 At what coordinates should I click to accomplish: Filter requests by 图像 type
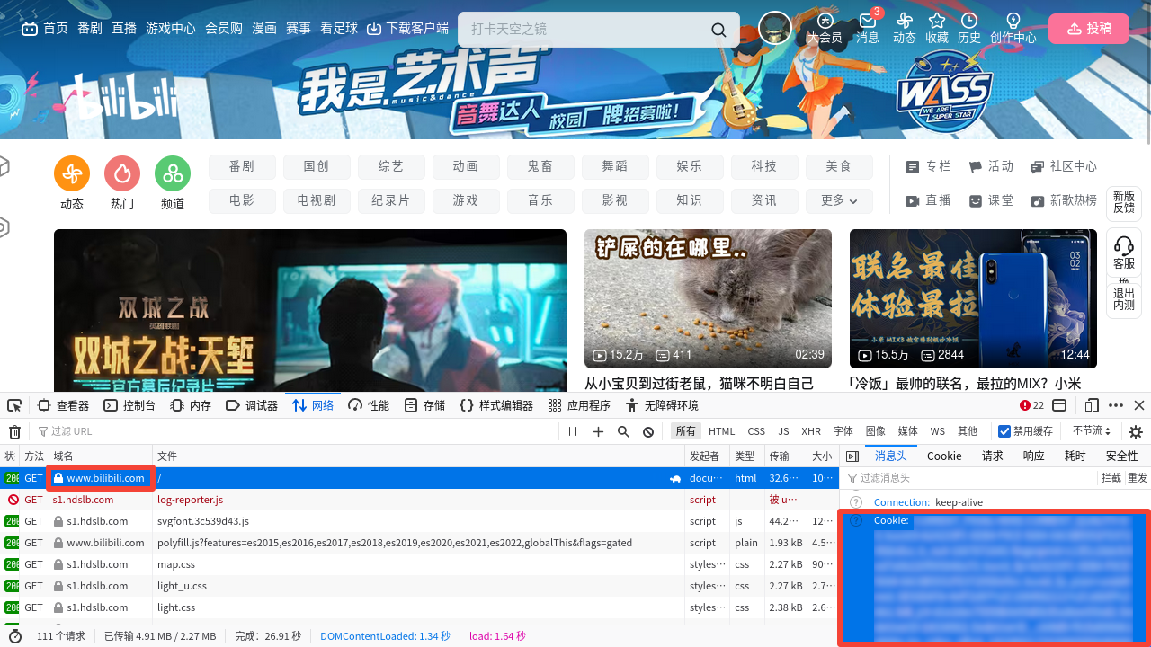coord(875,432)
